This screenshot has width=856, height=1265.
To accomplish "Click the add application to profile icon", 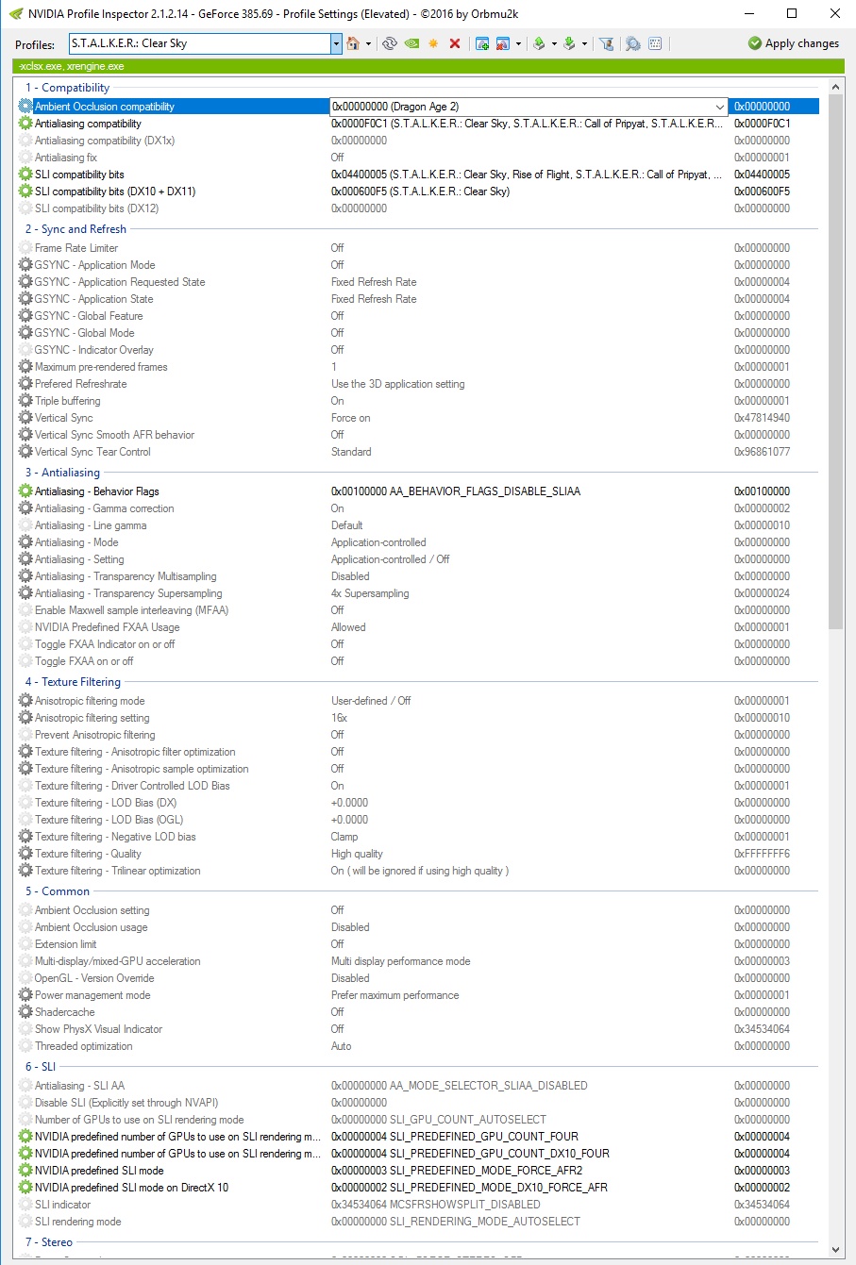I will point(481,43).
